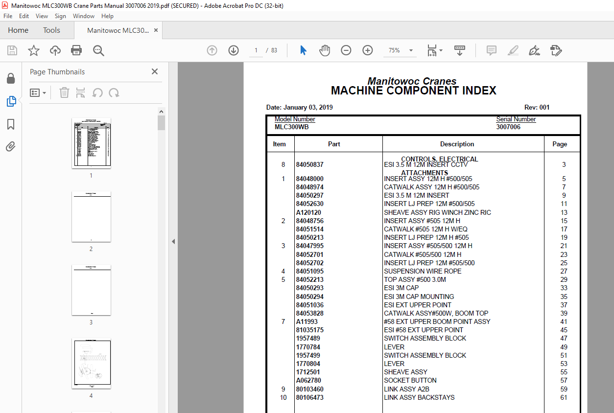Zoom in with the plus icon

pyautogui.click(x=368, y=50)
